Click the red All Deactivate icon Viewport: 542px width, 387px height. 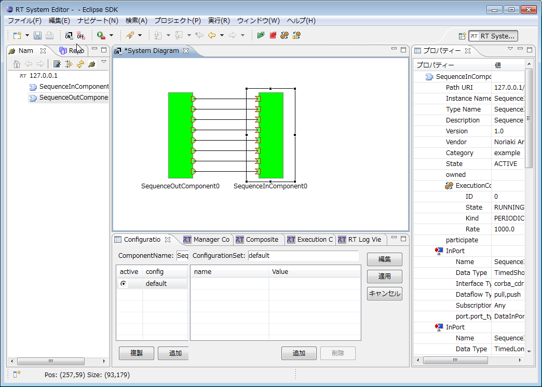(x=273, y=35)
